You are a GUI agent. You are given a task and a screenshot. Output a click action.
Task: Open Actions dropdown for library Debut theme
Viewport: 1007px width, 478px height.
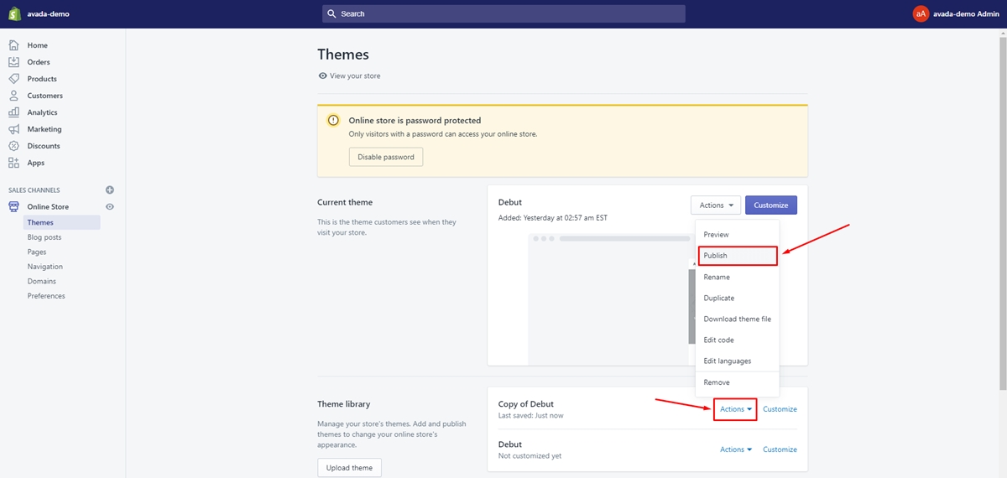coord(736,449)
